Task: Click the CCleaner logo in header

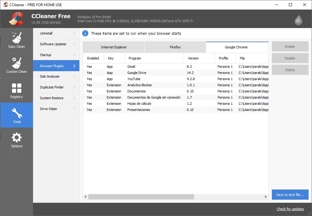Action: 16,19
